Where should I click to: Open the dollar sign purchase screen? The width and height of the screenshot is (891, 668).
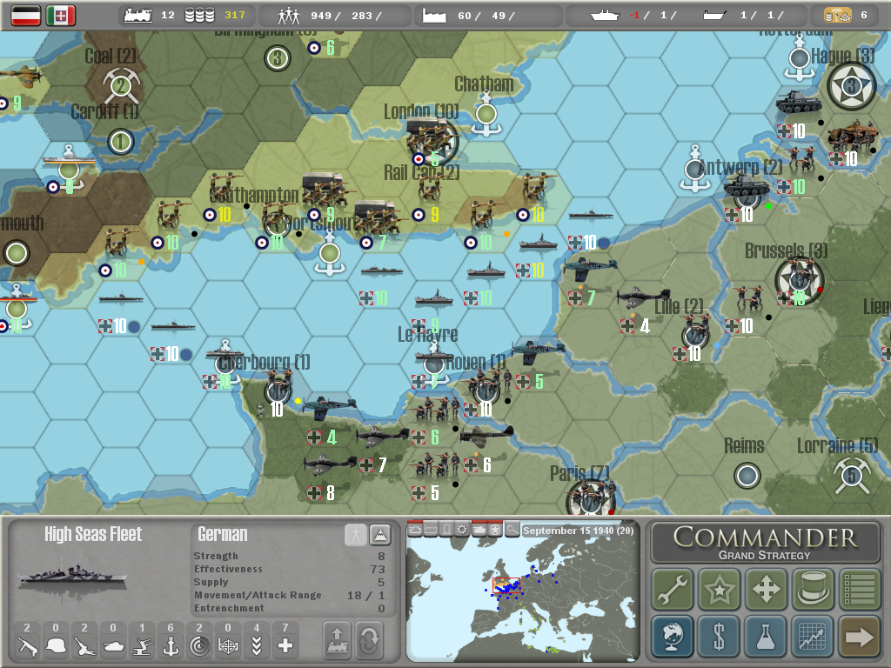pyautogui.click(x=719, y=637)
